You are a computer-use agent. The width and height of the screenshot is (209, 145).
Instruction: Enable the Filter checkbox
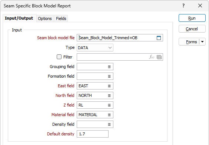pos(59,57)
